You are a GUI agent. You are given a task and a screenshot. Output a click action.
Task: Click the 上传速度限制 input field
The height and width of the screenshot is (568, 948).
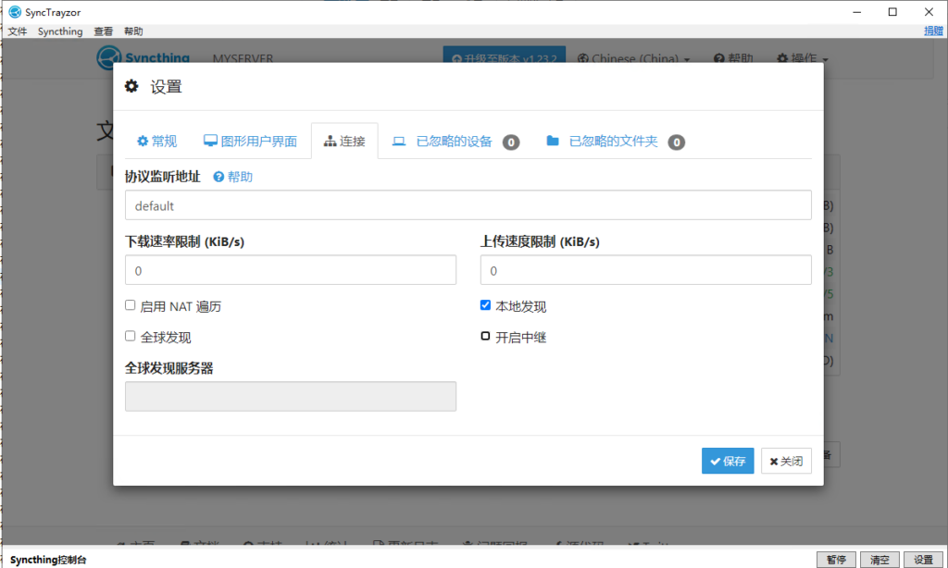[x=645, y=270]
